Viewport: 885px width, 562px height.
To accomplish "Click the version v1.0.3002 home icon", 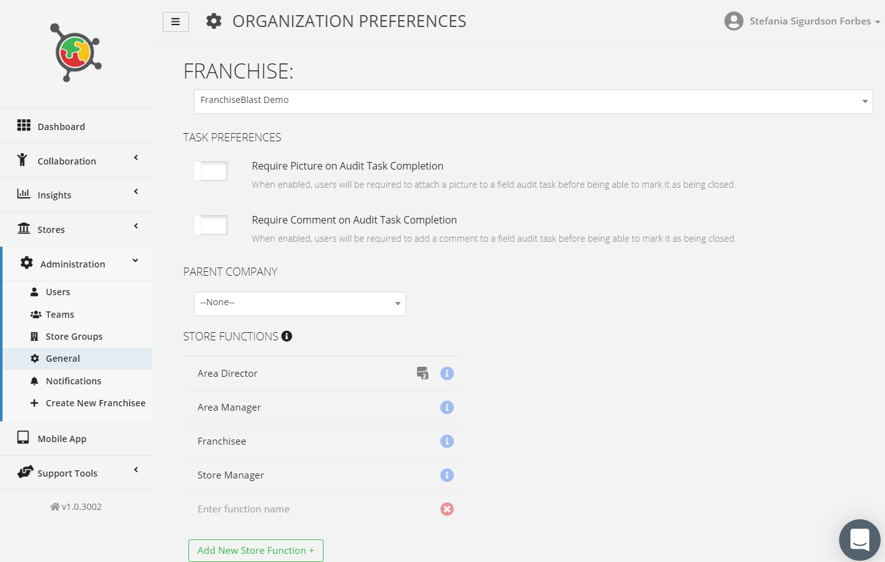I will click(55, 507).
